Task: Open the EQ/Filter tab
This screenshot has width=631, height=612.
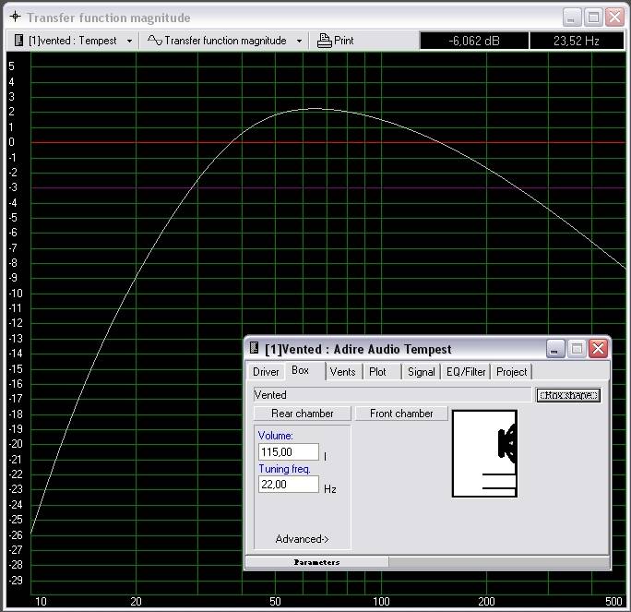Action: (x=465, y=372)
